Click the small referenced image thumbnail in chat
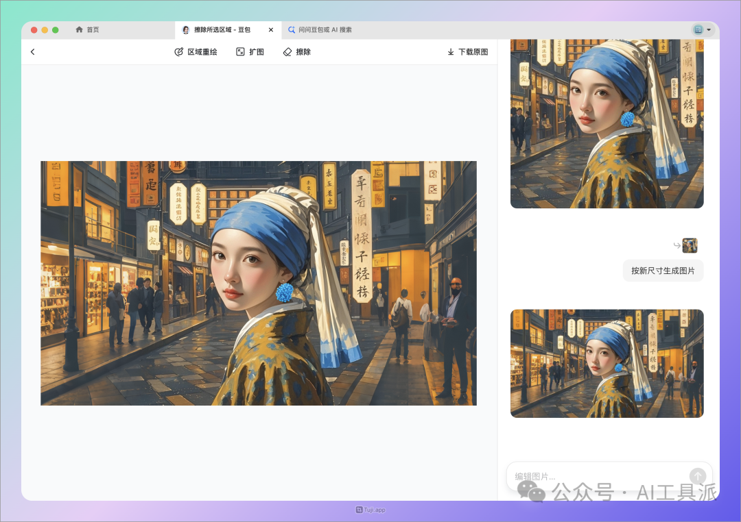 690,245
